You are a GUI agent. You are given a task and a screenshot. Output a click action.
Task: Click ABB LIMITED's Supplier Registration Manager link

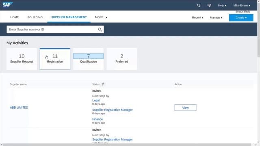click(x=113, y=110)
